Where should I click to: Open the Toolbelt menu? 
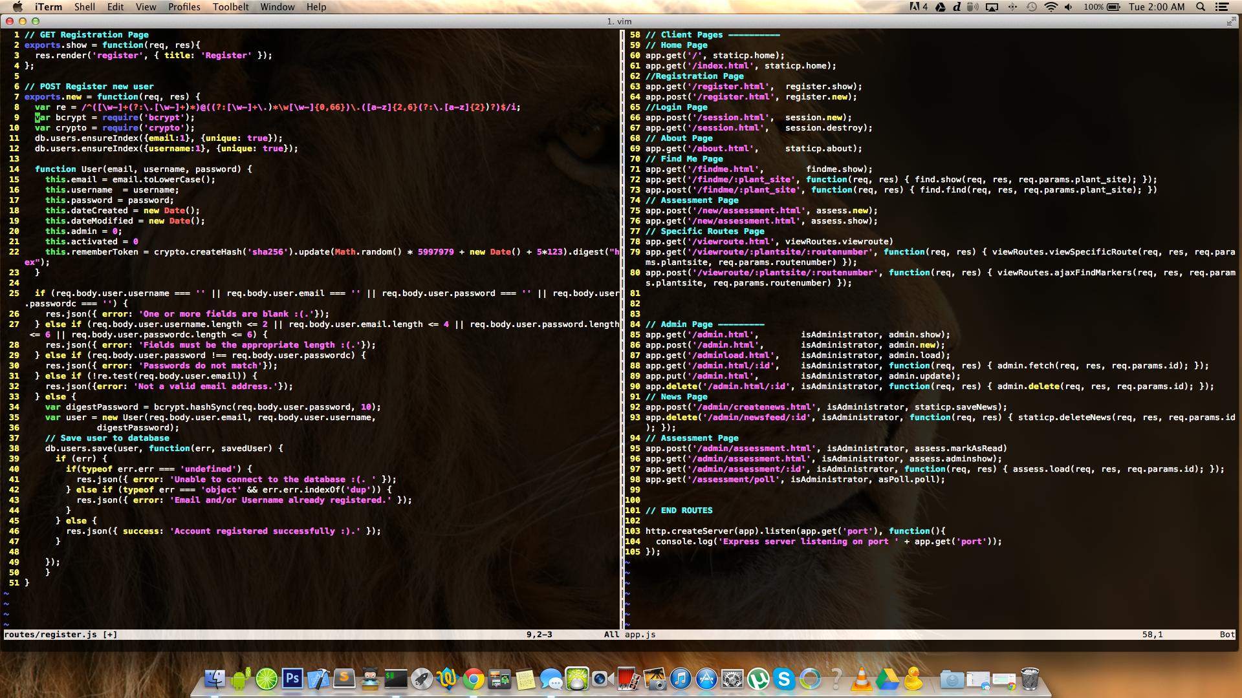(231, 6)
